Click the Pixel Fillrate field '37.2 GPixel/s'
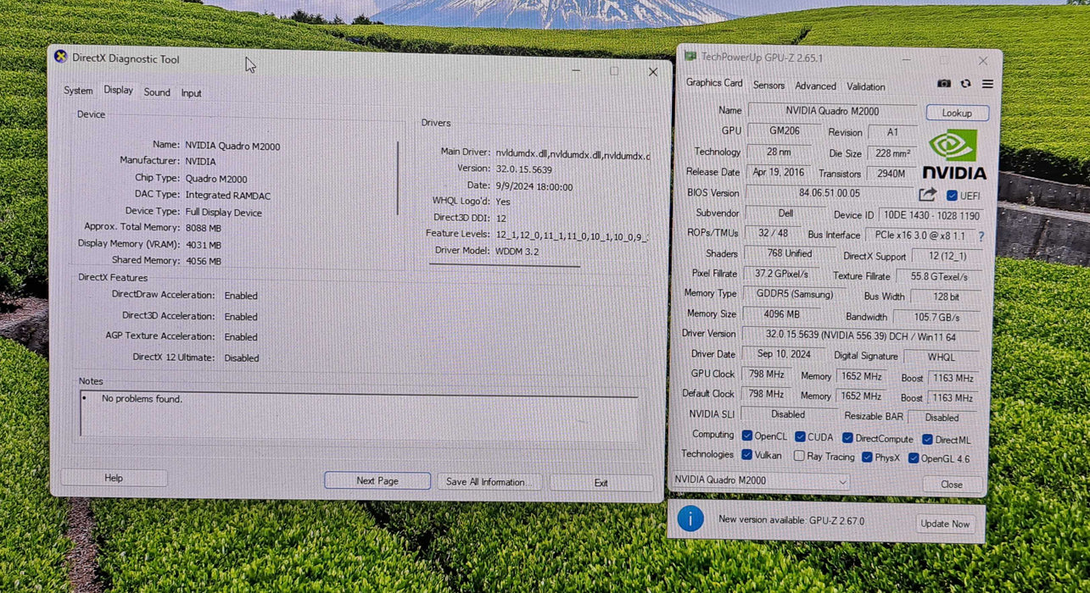 click(781, 274)
